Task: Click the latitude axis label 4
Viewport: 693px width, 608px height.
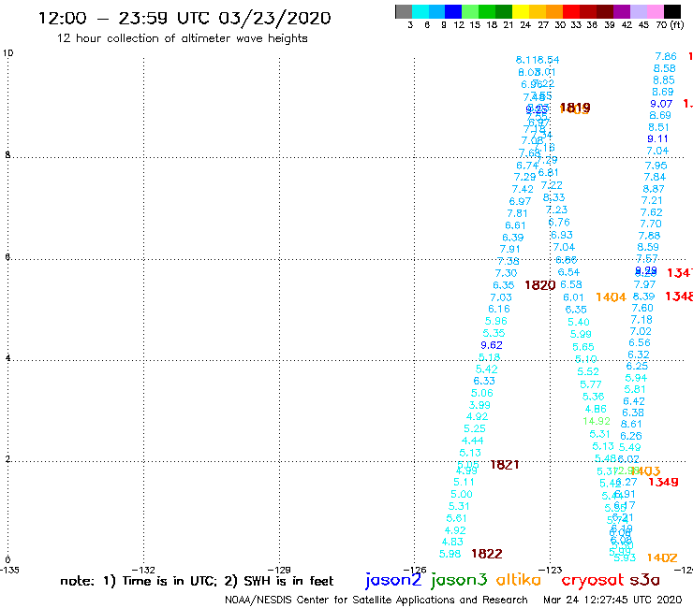Action: coord(7,357)
